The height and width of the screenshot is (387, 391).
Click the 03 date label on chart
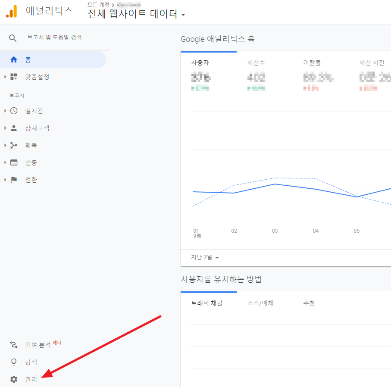(275, 231)
